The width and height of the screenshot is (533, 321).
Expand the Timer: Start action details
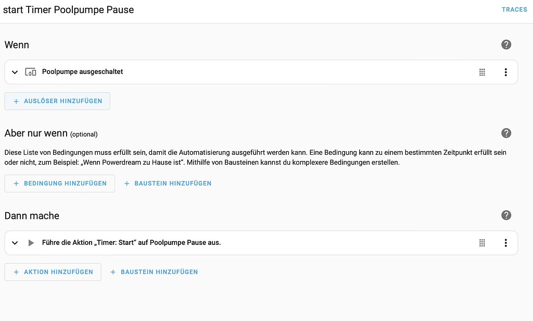tap(15, 242)
